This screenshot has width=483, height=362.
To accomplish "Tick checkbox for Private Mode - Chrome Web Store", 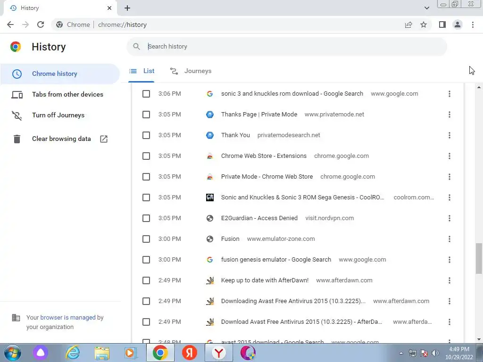I will (146, 177).
